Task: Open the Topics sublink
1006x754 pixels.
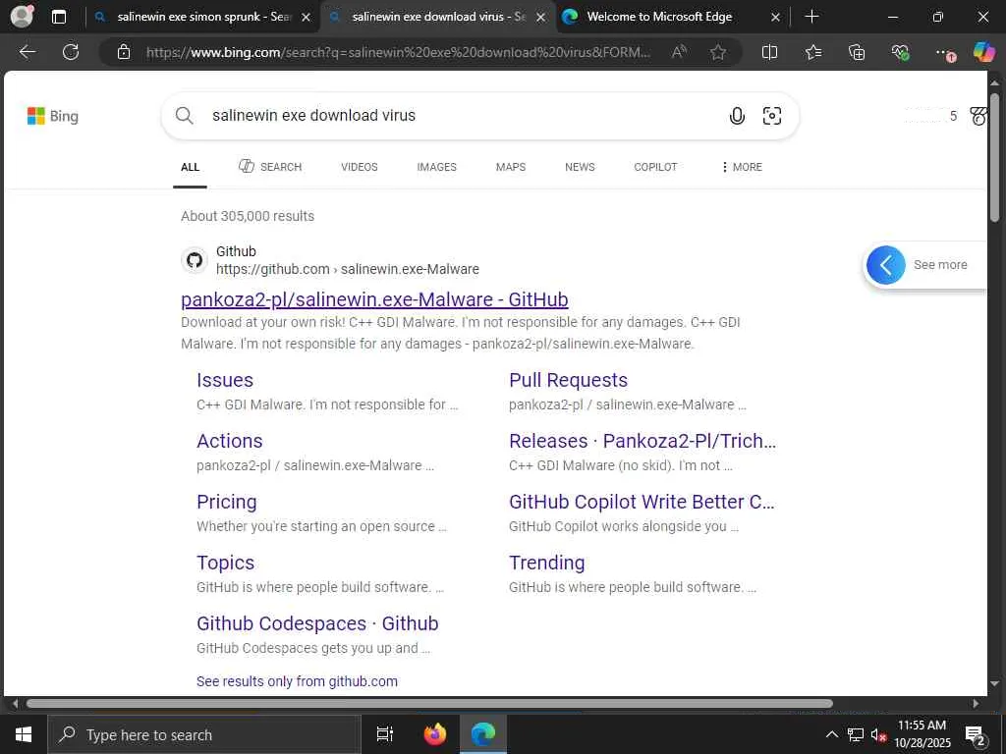Action: tap(225, 563)
